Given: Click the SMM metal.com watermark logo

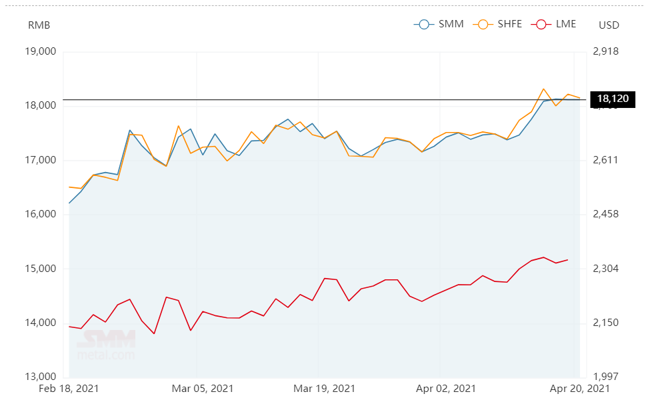Looking at the screenshot, I should coord(105,345).
